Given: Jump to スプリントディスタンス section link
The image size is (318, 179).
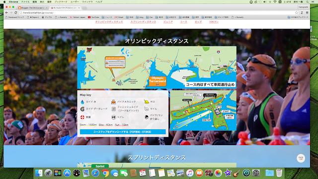Looking at the screenshot, I should point(143,22).
